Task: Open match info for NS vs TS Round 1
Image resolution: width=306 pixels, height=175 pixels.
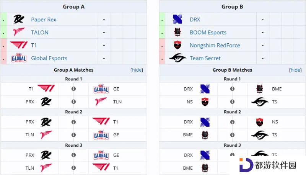Action: point(232,102)
